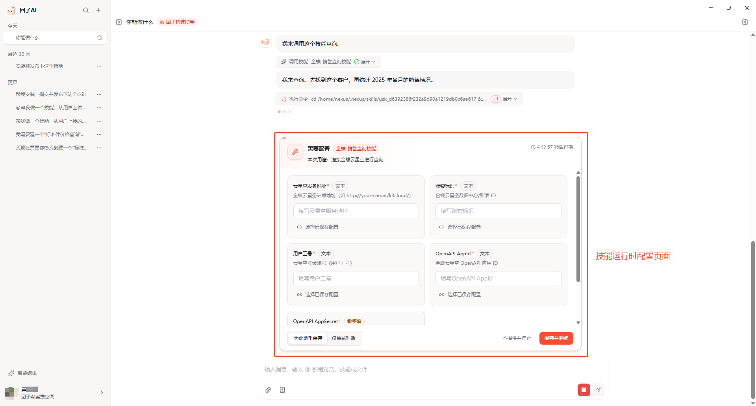Click the key icon on config card
Image resolution: width=756 pixels, height=406 pixels.
[x=295, y=152]
